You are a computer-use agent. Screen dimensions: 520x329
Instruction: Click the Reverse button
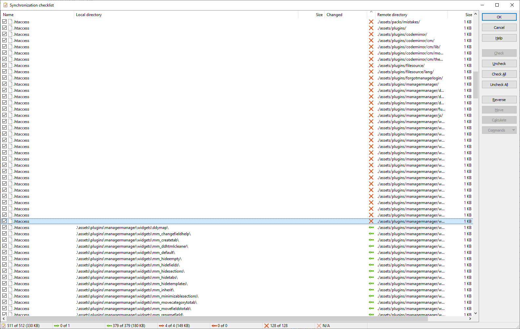pyautogui.click(x=499, y=100)
